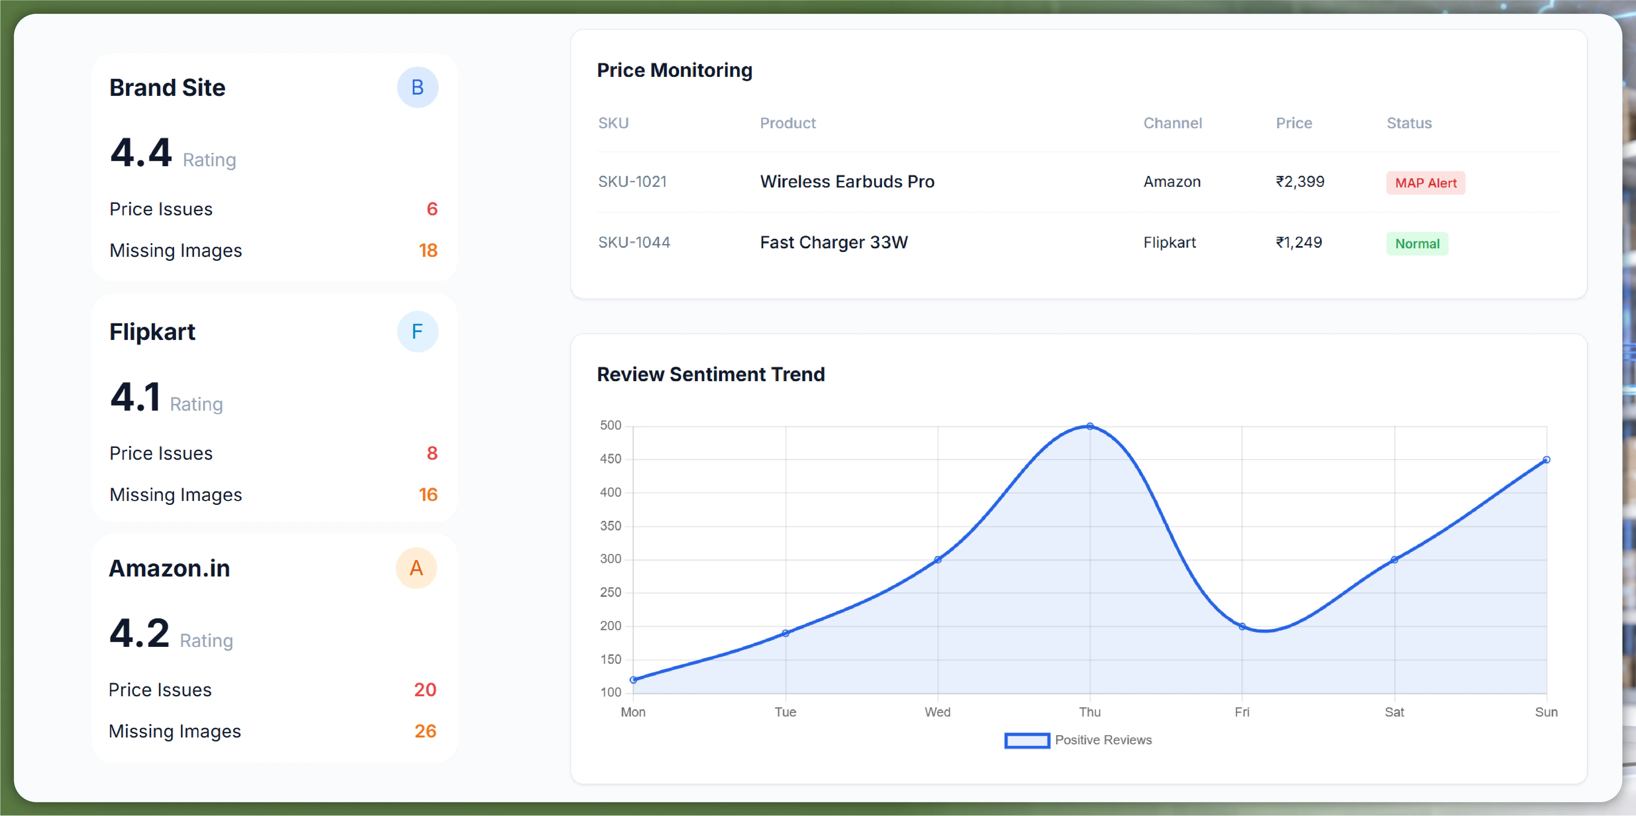Toggle the Positive Reviews legend swatch
1636x816 pixels.
1026,740
